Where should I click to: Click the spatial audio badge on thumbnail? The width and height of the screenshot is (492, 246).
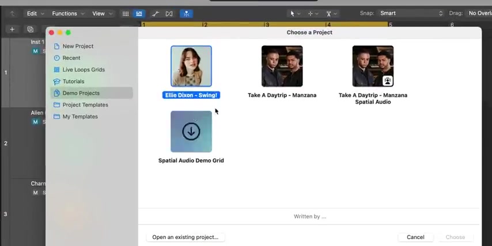coord(388,80)
